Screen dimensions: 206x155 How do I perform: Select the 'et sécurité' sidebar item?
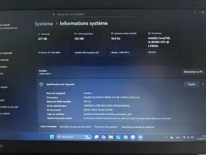(9, 107)
